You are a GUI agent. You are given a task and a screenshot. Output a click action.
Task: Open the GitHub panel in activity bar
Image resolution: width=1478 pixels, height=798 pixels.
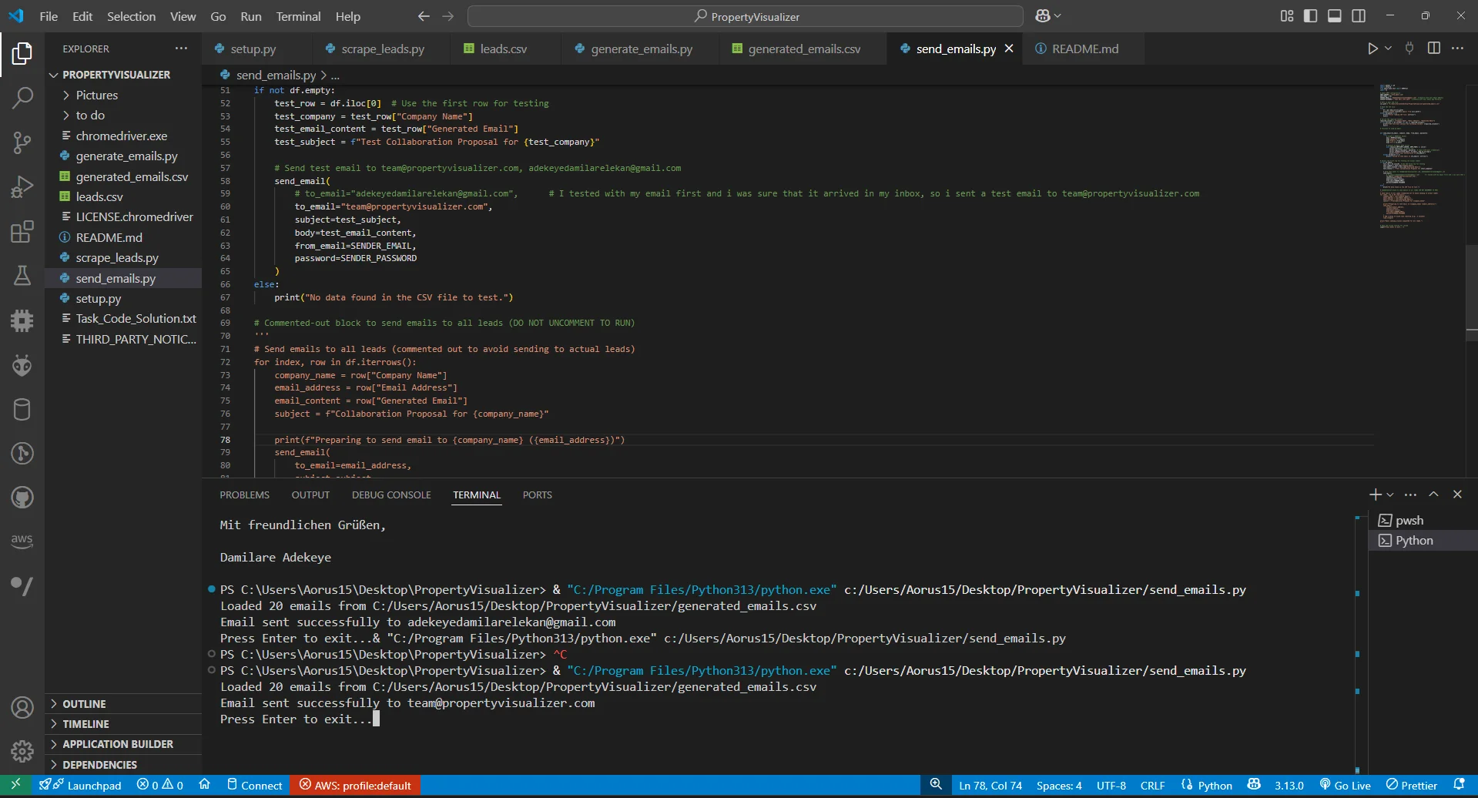[22, 498]
